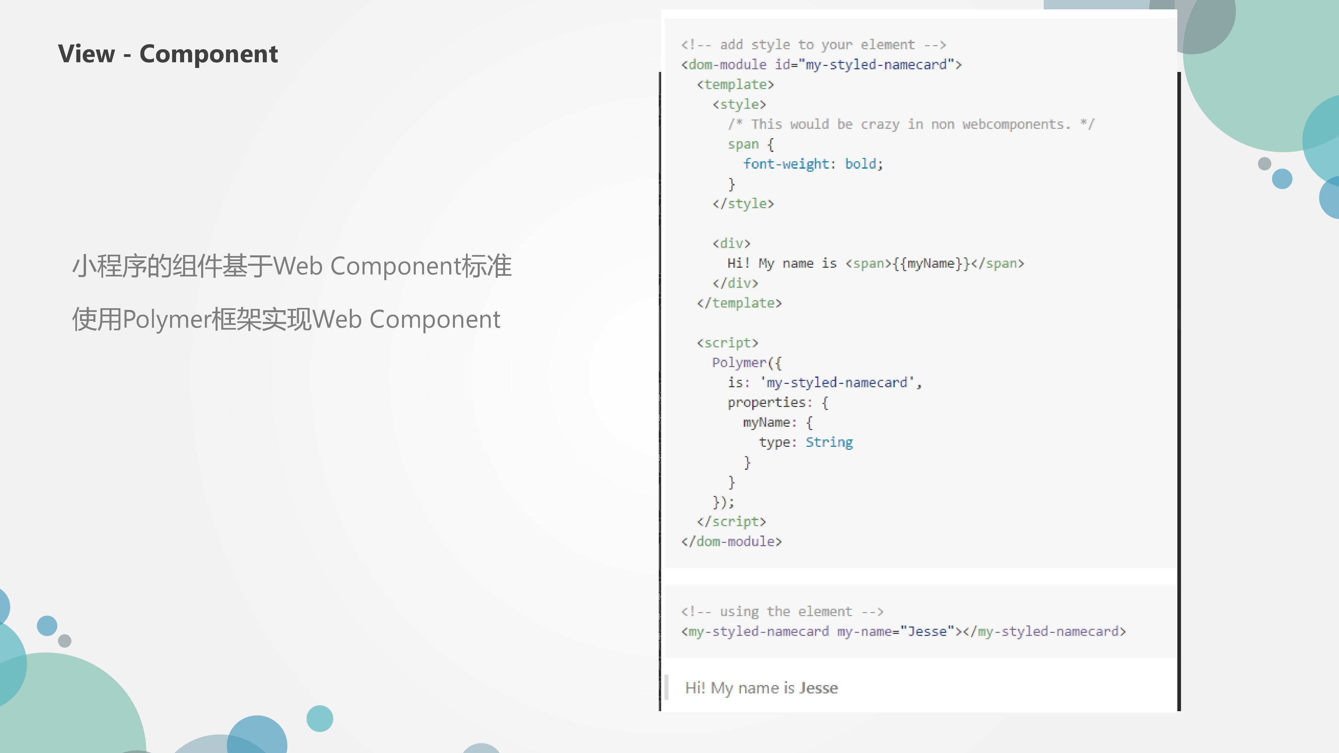The image size is (1339, 753).
Task: Click the opening <style> tag
Action: 739,104
